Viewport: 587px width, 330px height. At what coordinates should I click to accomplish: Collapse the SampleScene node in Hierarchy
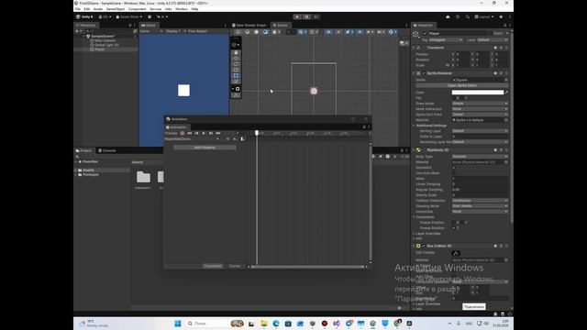tap(84, 37)
